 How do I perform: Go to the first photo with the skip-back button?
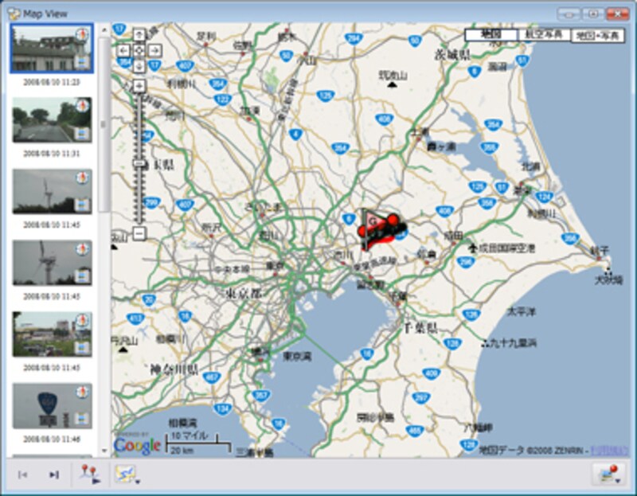point(23,475)
